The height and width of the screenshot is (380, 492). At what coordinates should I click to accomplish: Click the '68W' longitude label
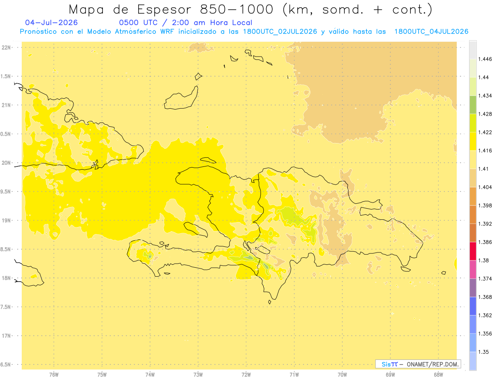[x=438, y=374]
